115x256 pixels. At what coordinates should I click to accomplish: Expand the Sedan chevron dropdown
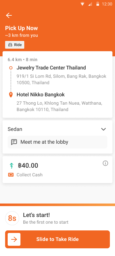[103, 129]
